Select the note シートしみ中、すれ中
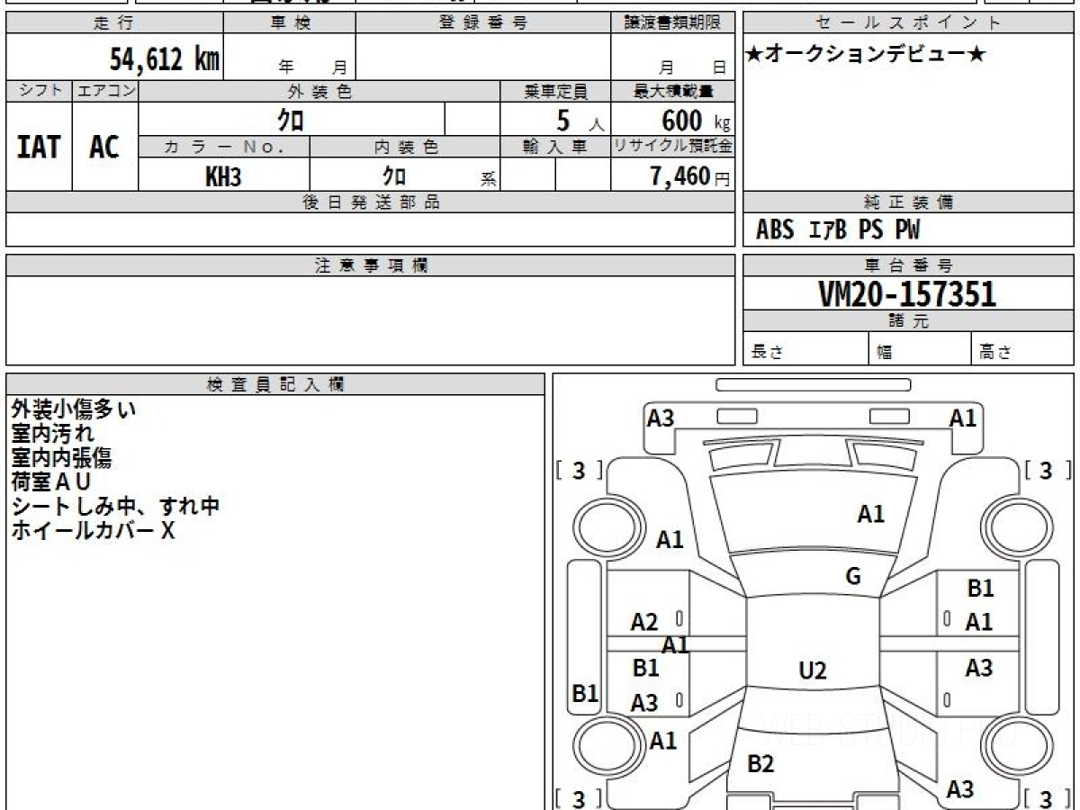This screenshot has height=810, width=1080. 115,507
